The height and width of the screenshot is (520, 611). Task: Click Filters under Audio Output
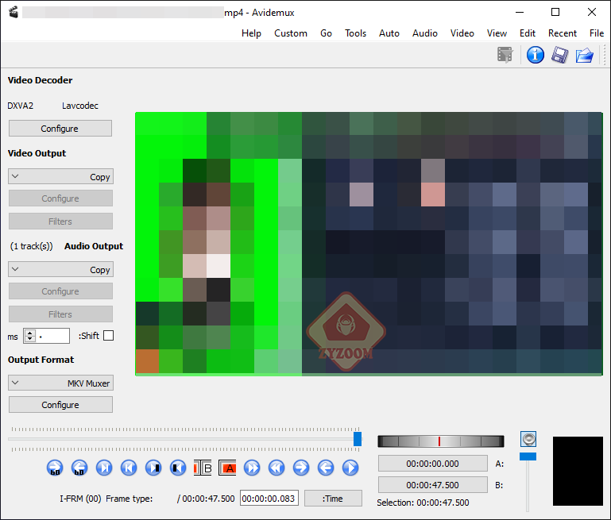pyautogui.click(x=60, y=314)
